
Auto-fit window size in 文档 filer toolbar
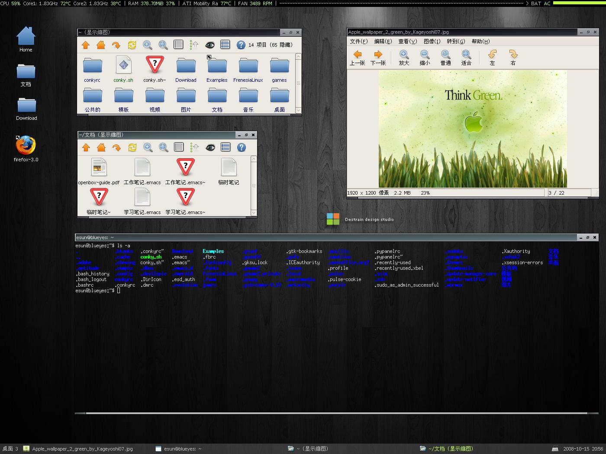163,147
